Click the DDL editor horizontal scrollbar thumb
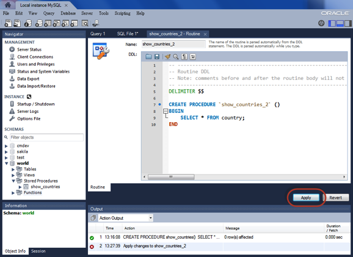353x257 pixels. (171, 177)
